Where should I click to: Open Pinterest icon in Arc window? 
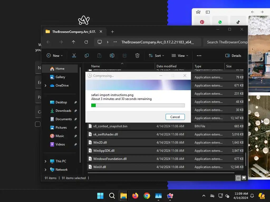click(x=202, y=22)
